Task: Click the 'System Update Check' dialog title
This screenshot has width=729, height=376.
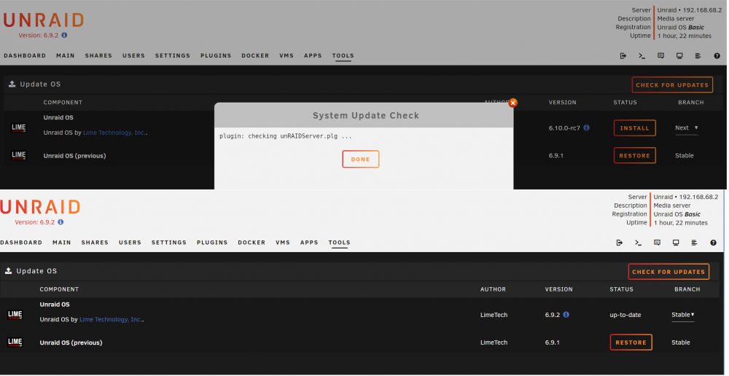Action: (x=365, y=116)
